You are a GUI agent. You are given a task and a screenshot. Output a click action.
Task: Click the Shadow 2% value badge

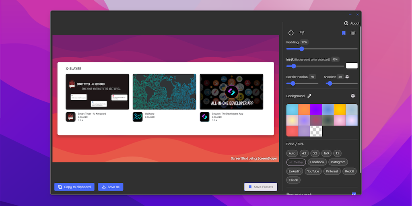[x=340, y=77]
